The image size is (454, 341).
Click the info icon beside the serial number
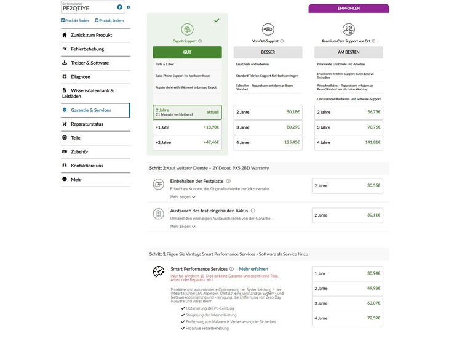pos(128,7)
